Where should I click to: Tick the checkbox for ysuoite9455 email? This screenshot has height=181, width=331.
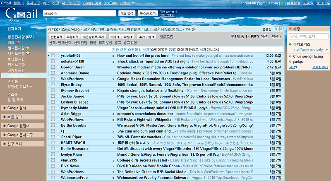coord(53,56)
